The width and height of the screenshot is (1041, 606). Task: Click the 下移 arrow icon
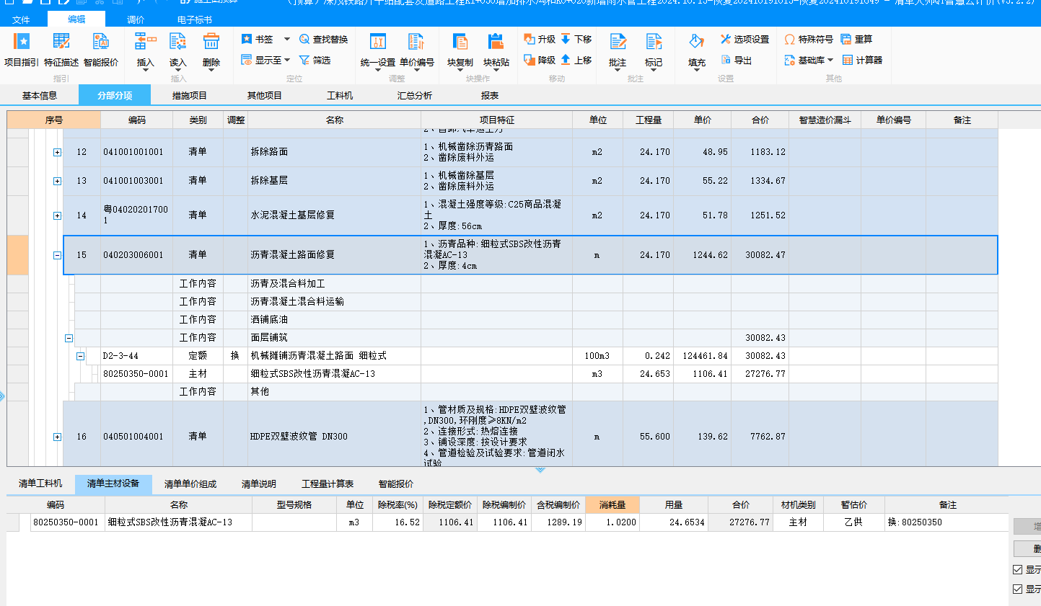tap(566, 39)
